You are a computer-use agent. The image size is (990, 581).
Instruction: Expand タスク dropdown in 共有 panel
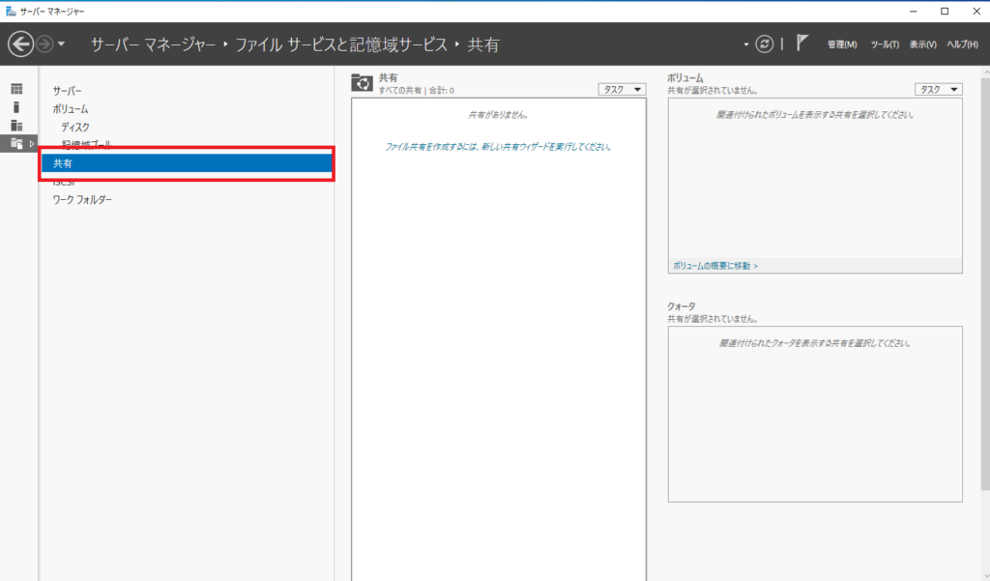pyautogui.click(x=622, y=89)
